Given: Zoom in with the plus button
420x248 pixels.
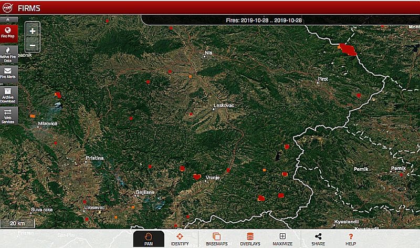Looking at the screenshot, I should coord(33,31).
